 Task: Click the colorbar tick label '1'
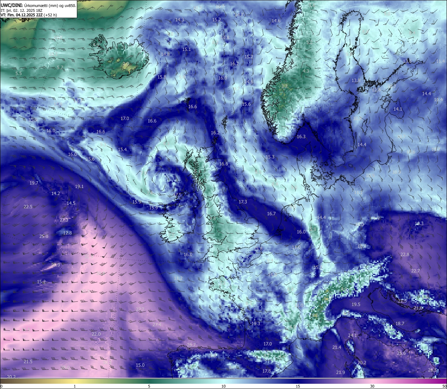click(x=75, y=386)
